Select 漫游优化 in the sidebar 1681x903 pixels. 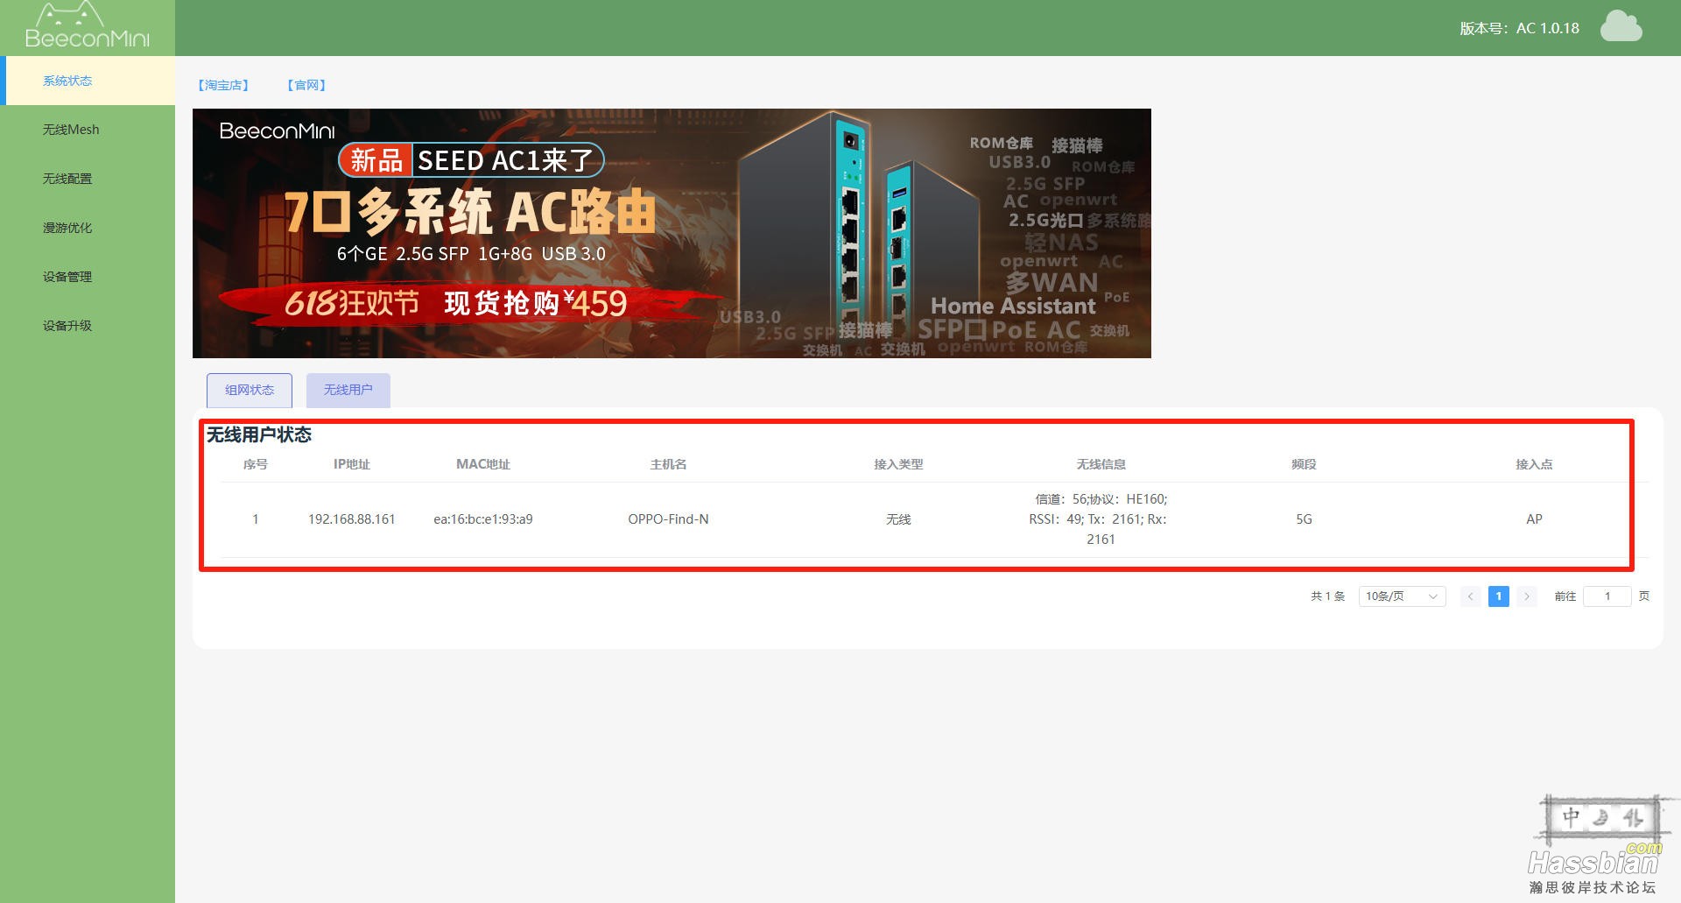coord(88,228)
